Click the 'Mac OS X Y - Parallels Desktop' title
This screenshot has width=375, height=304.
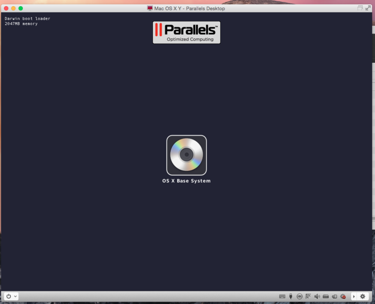pyautogui.click(x=189, y=8)
